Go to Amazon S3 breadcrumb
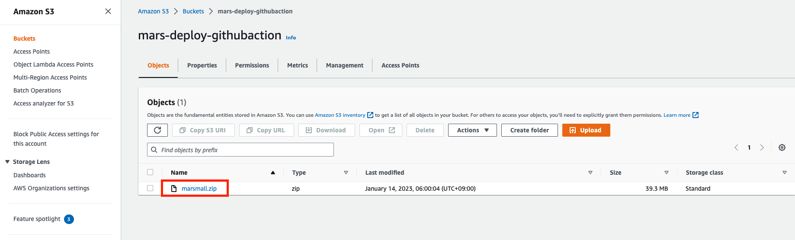Screen dimensions: 795x240 (x=153, y=11)
